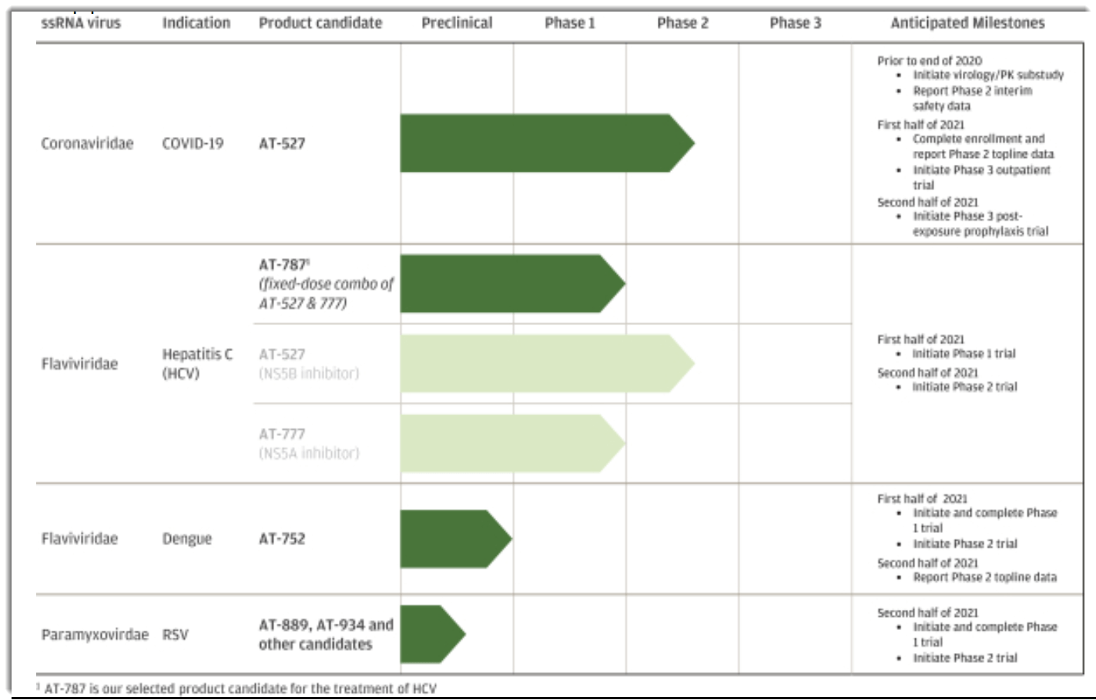Select the Phase 1 column header

569,23
